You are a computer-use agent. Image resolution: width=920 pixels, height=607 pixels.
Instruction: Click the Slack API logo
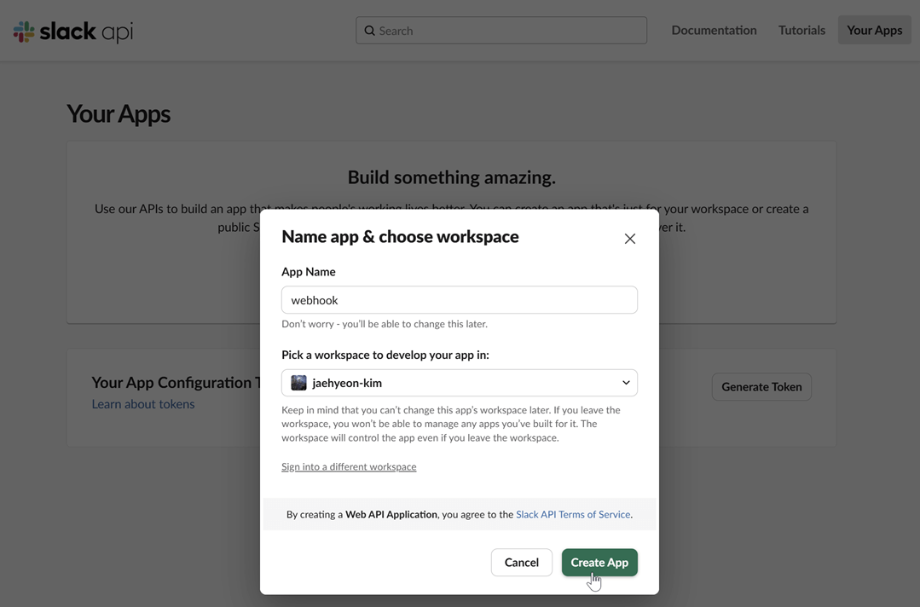coord(72,31)
